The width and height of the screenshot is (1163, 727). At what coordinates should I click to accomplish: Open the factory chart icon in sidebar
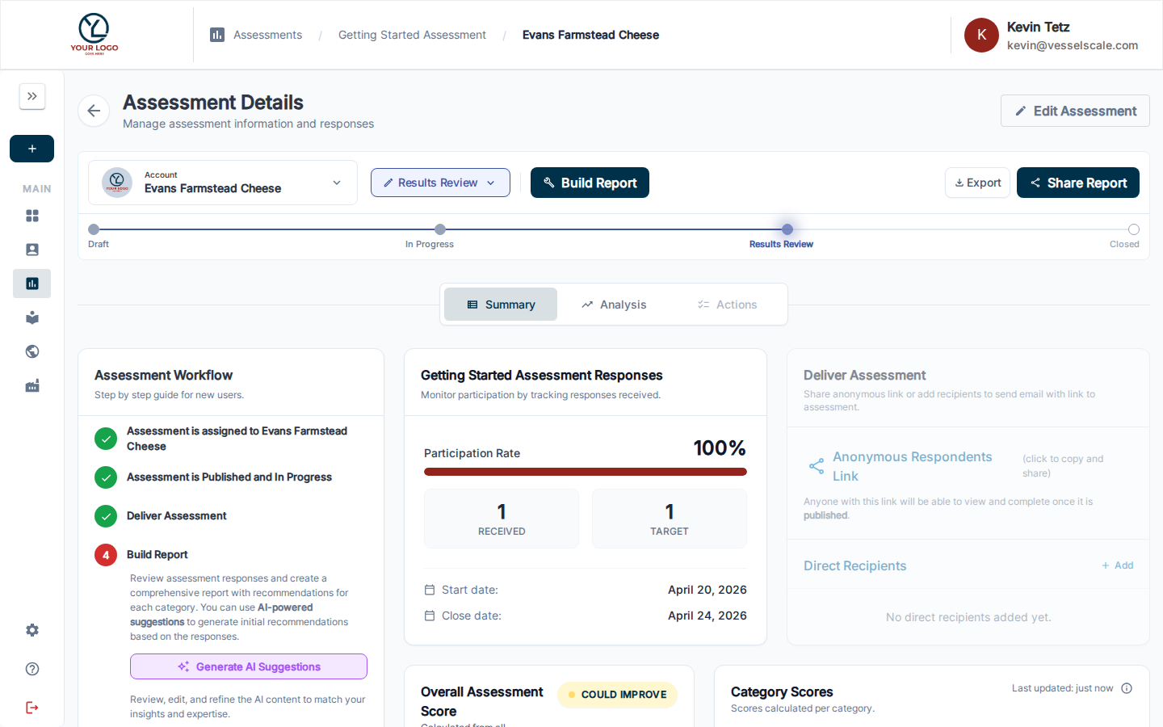point(32,385)
